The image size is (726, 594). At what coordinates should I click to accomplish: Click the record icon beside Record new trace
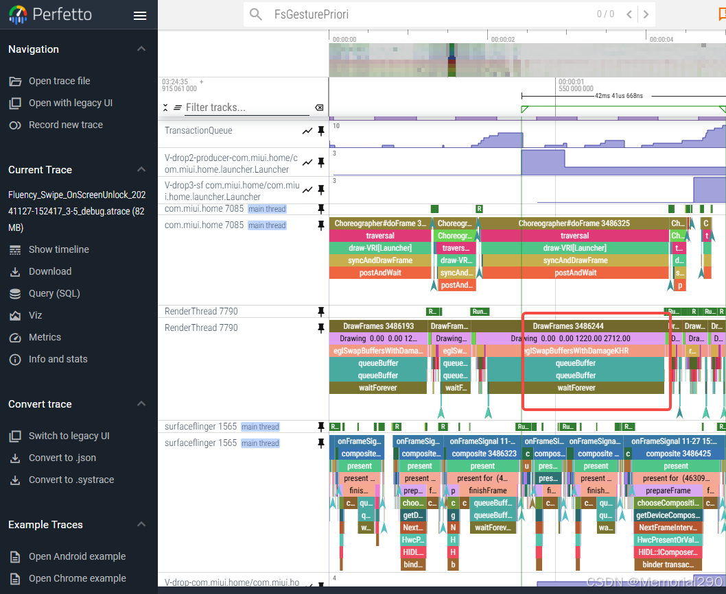coord(15,125)
